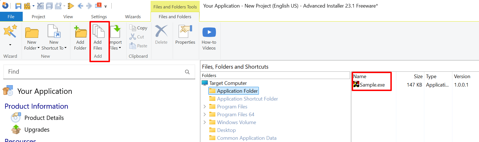This screenshot has width=479, height=142.
Task: Click the Build project bricks icon
Action: pos(27,6)
